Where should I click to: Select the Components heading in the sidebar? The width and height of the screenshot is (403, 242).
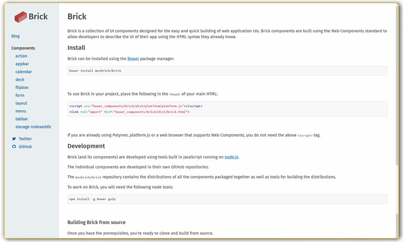[x=23, y=48]
